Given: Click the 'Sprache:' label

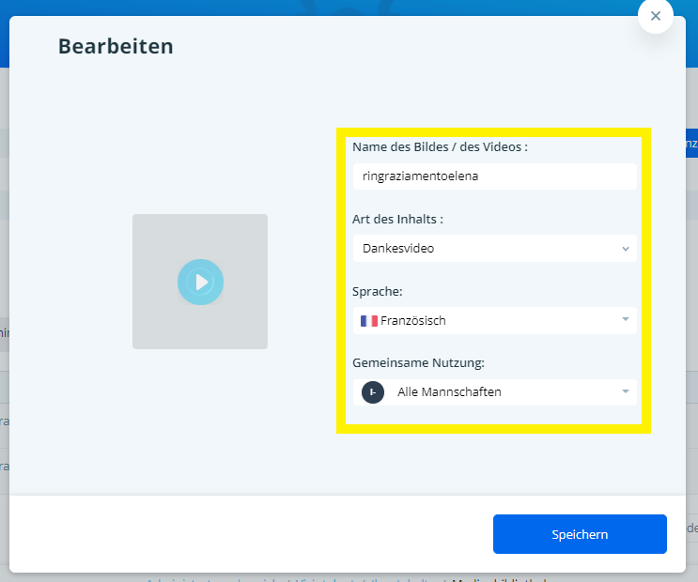Looking at the screenshot, I should click(x=377, y=291).
